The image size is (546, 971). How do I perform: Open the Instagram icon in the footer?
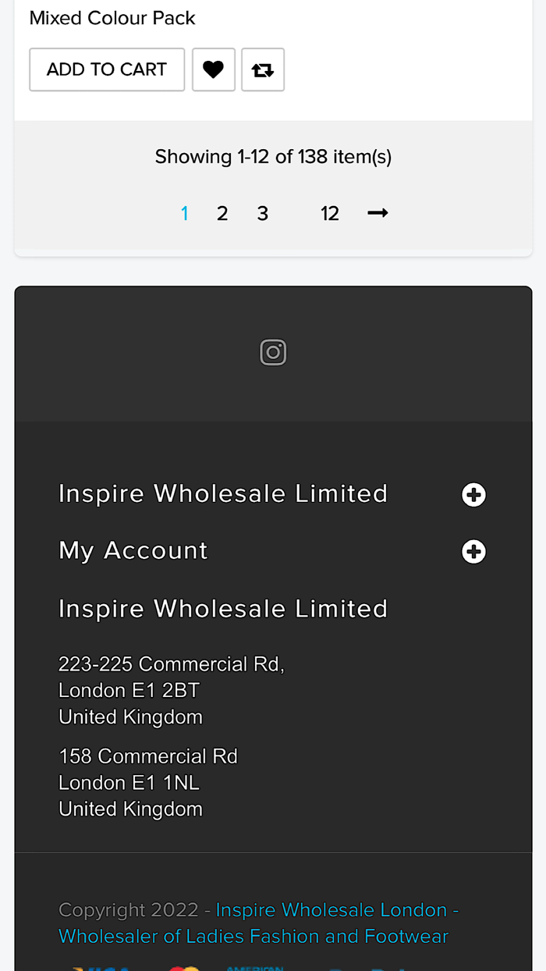point(273,352)
